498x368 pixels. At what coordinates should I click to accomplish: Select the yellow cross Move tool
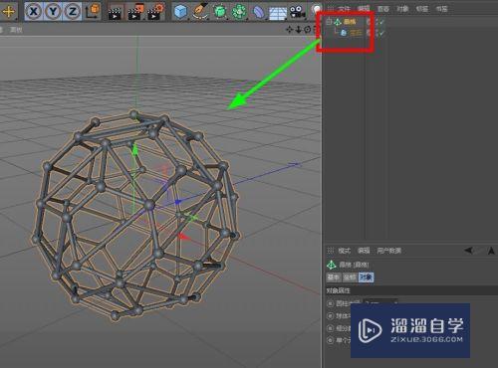8,11
